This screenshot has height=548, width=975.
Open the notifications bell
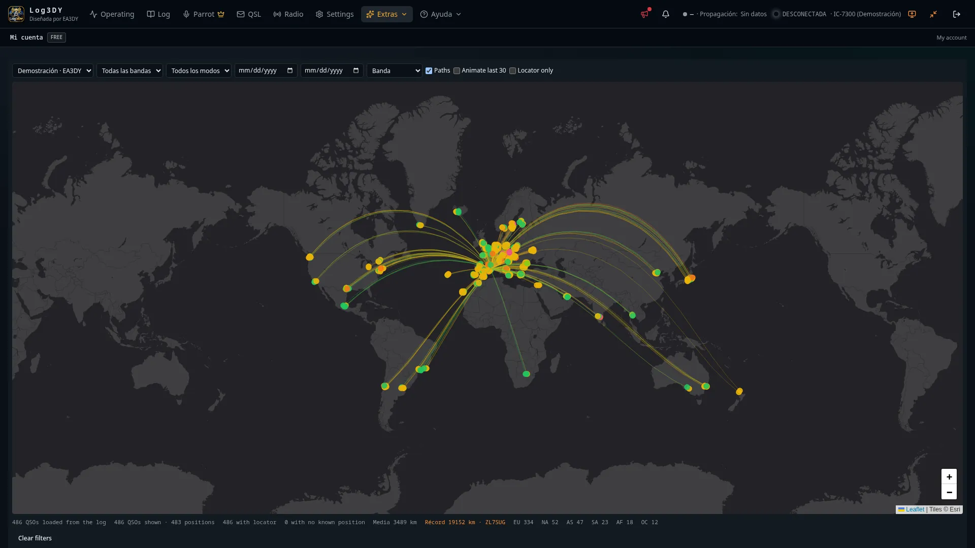click(666, 14)
